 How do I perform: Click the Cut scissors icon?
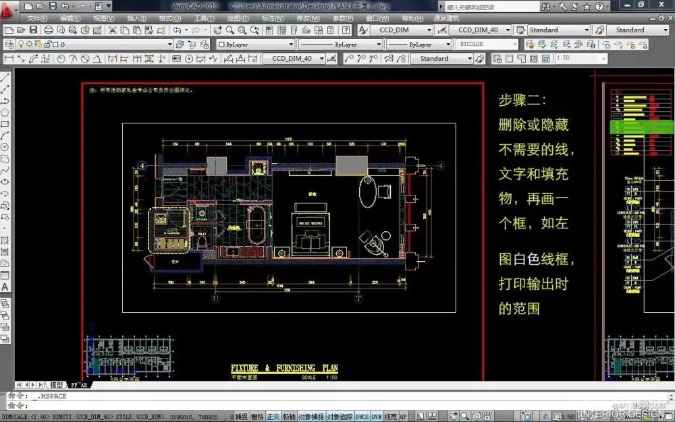112,30
